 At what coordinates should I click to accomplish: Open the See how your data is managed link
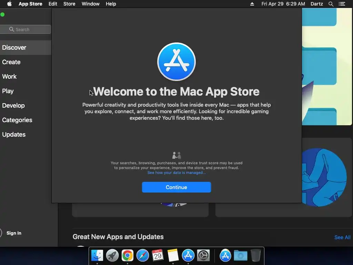click(x=176, y=173)
